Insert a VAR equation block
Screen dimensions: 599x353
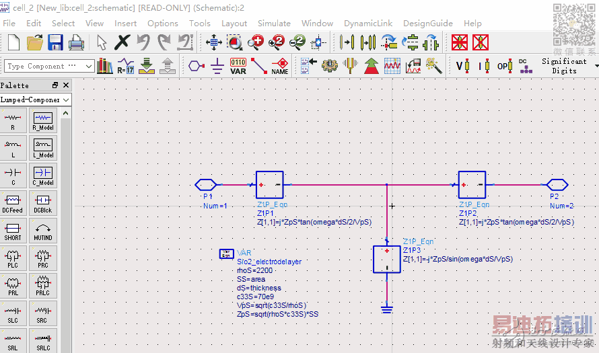click(238, 66)
